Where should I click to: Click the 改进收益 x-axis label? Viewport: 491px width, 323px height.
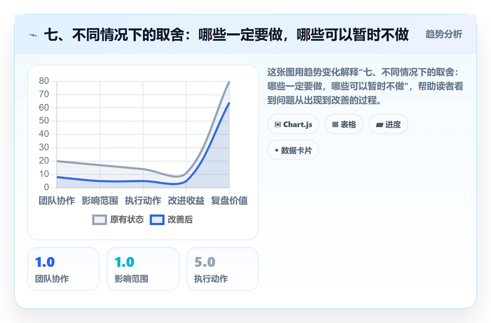click(x=186, y=201)
